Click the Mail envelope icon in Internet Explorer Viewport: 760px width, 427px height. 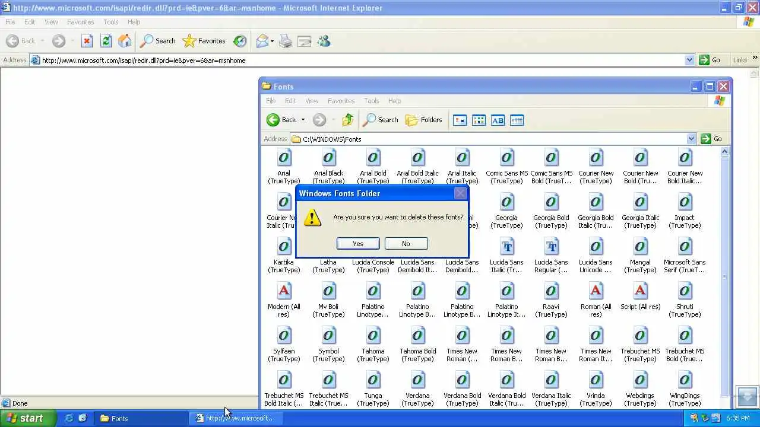(262, 41)
